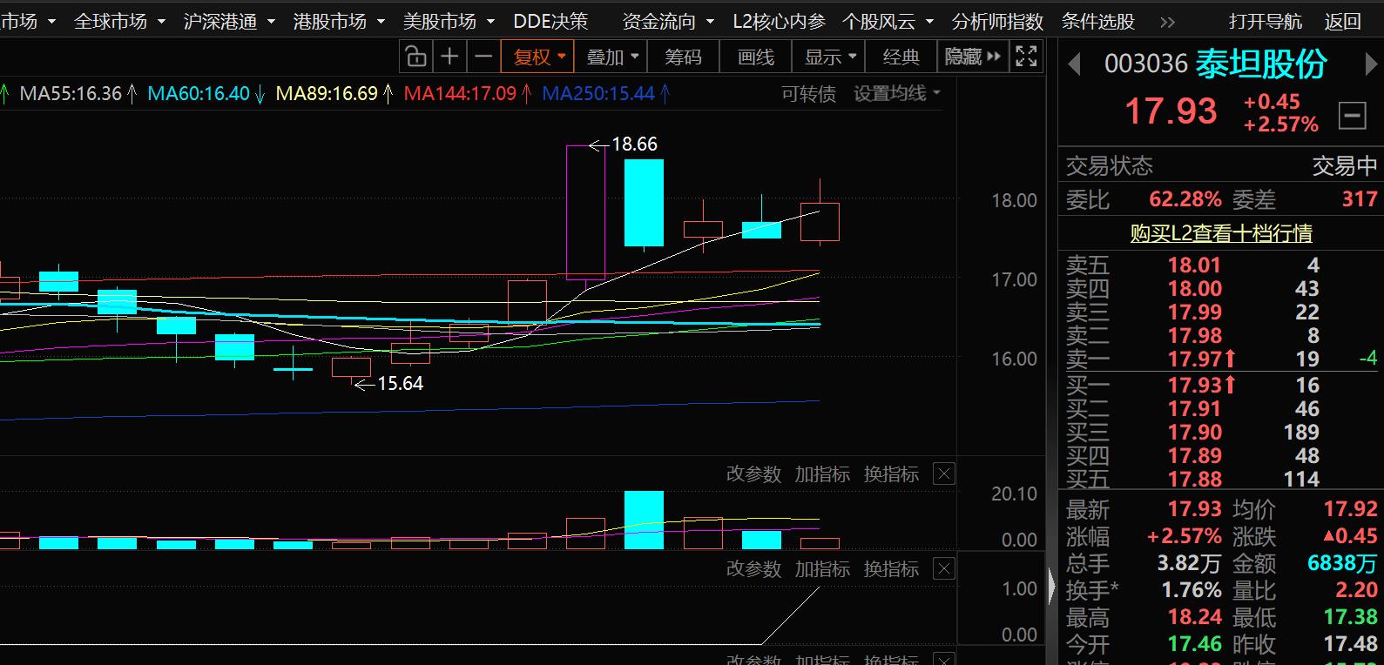Show 筹码 chip distribution
1384x665 pixels.
pyautogui.click(x=683, y=57)
